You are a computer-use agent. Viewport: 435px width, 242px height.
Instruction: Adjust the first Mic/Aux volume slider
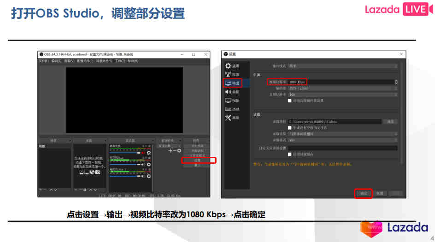tap(125, 164)
